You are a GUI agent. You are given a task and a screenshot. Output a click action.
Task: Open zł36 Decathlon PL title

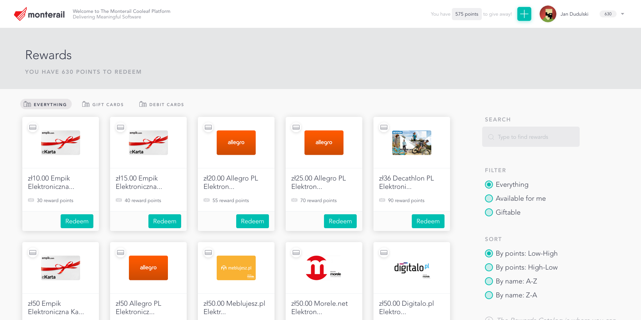(x=407, y=182)
